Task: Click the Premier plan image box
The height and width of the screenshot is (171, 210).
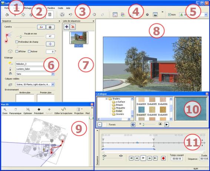Action: (x=46, y=98)
